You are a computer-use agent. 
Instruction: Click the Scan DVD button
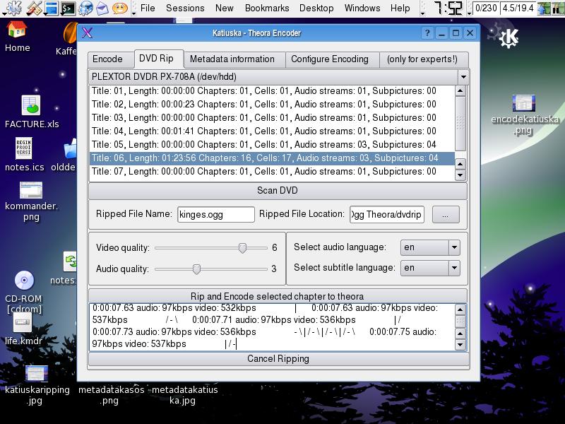pyautogui.click(x=278, y=190)
